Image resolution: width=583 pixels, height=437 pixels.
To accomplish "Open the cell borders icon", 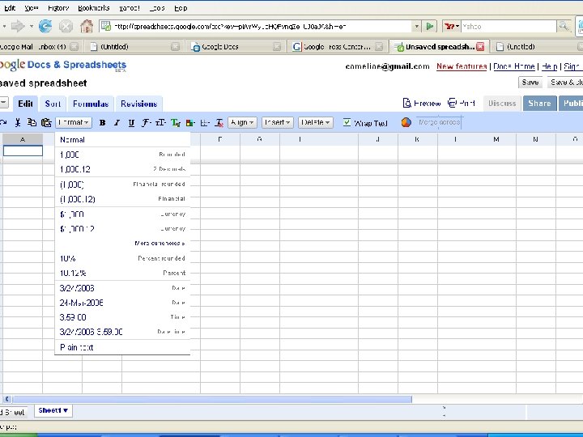I will coord(205,123).
